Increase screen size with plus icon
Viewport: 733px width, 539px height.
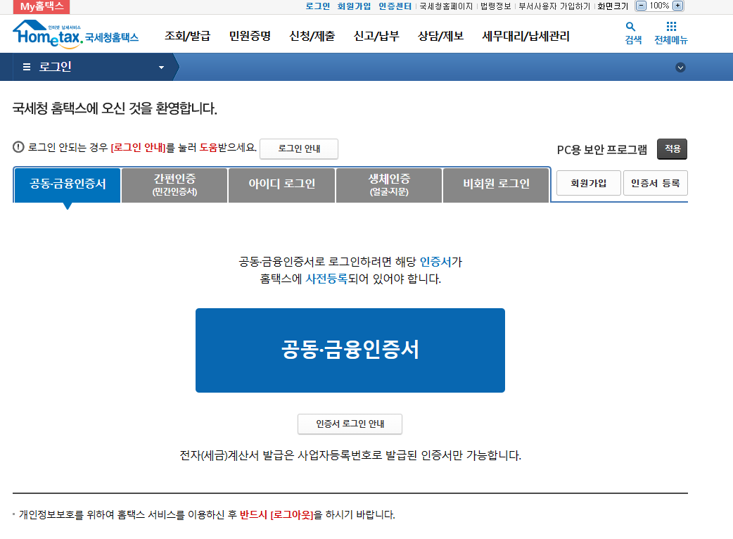pyautogui.click(x=677, y=6)
